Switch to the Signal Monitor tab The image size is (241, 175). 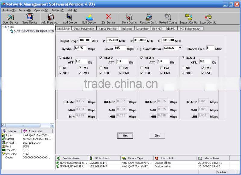(x=108, y=29)
